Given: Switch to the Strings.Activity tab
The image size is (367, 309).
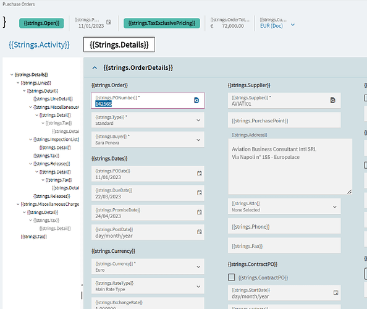Looking at the screenshot, I should click(39, 44).
